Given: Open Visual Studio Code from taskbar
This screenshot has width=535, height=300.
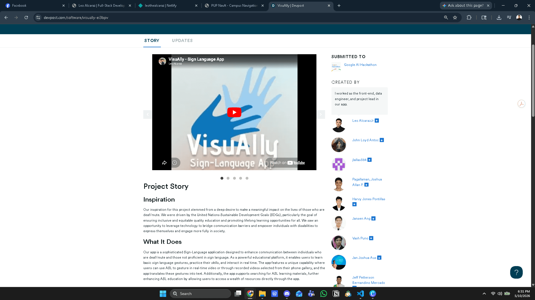Looking at the screenshot, I should click(360, 294).
